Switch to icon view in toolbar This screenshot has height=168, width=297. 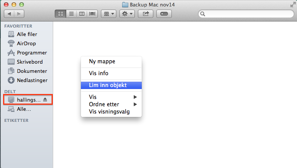(60, 13)
